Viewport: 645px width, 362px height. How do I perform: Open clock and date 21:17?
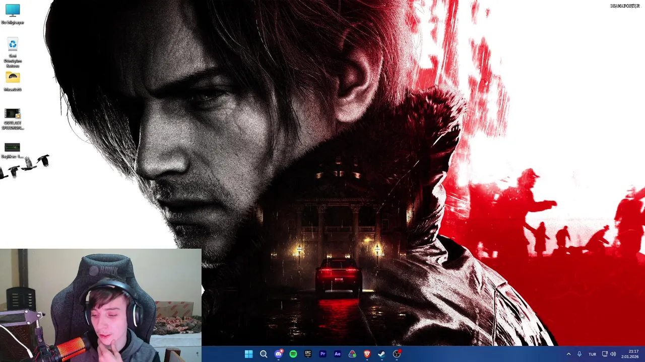tap(631, 354)
